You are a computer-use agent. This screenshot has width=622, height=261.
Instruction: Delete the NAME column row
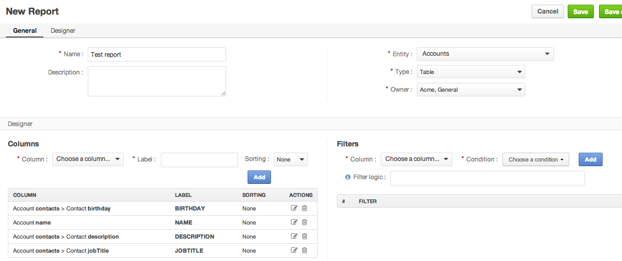click(x=304, y=222)
